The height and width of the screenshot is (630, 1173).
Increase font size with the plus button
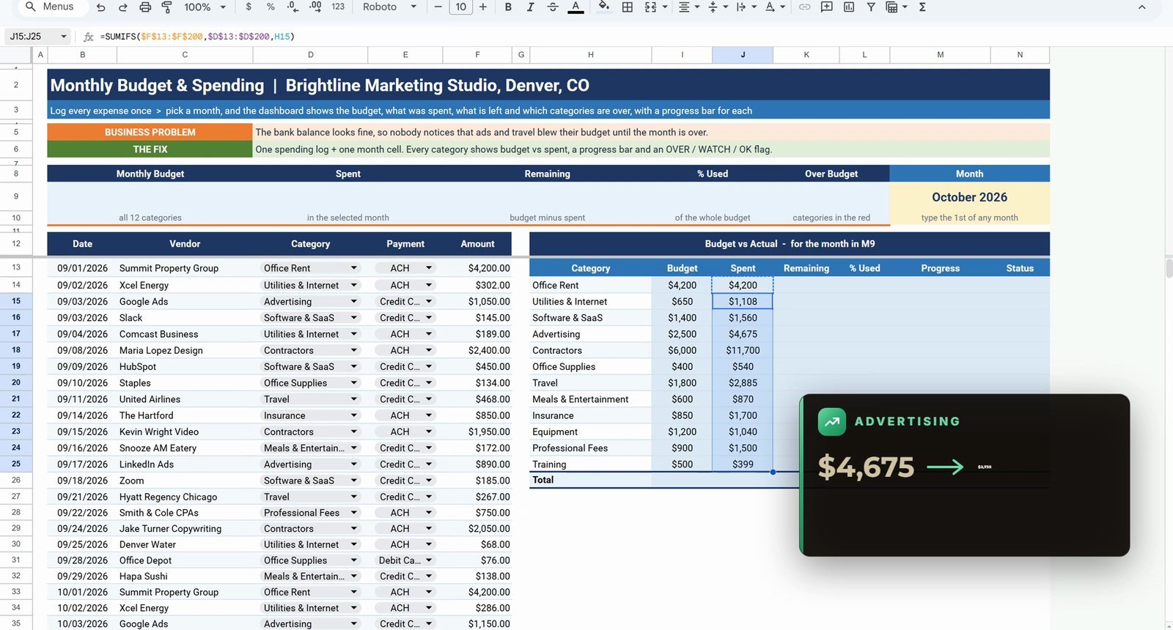(x=483, y=7)
